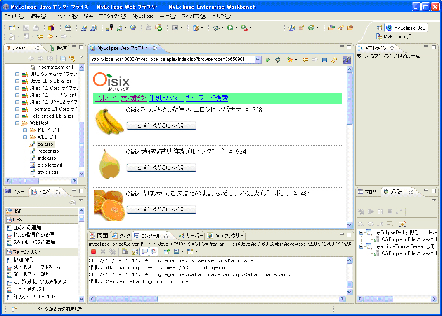This screenshot has height=316, width=442.
Task: Switch to the 階層 hierarchy tab
Action: point(59,48)
